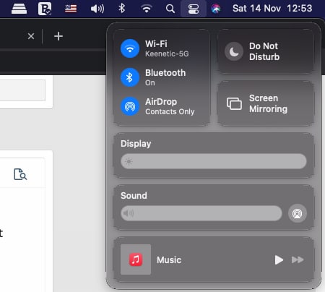Open US flag input source menu
Screen dimensions: 325x292
click(71, 9)
